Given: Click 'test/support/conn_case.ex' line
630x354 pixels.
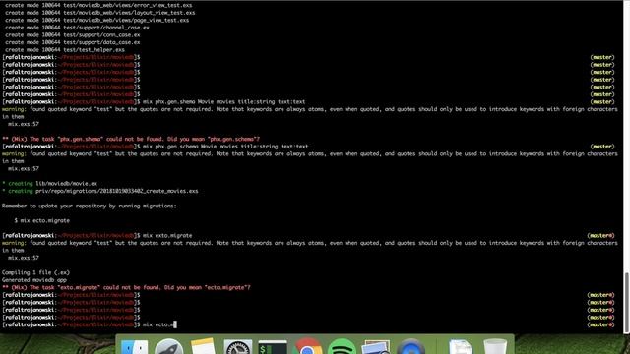Looking at the screenshot, I should 72,35.
